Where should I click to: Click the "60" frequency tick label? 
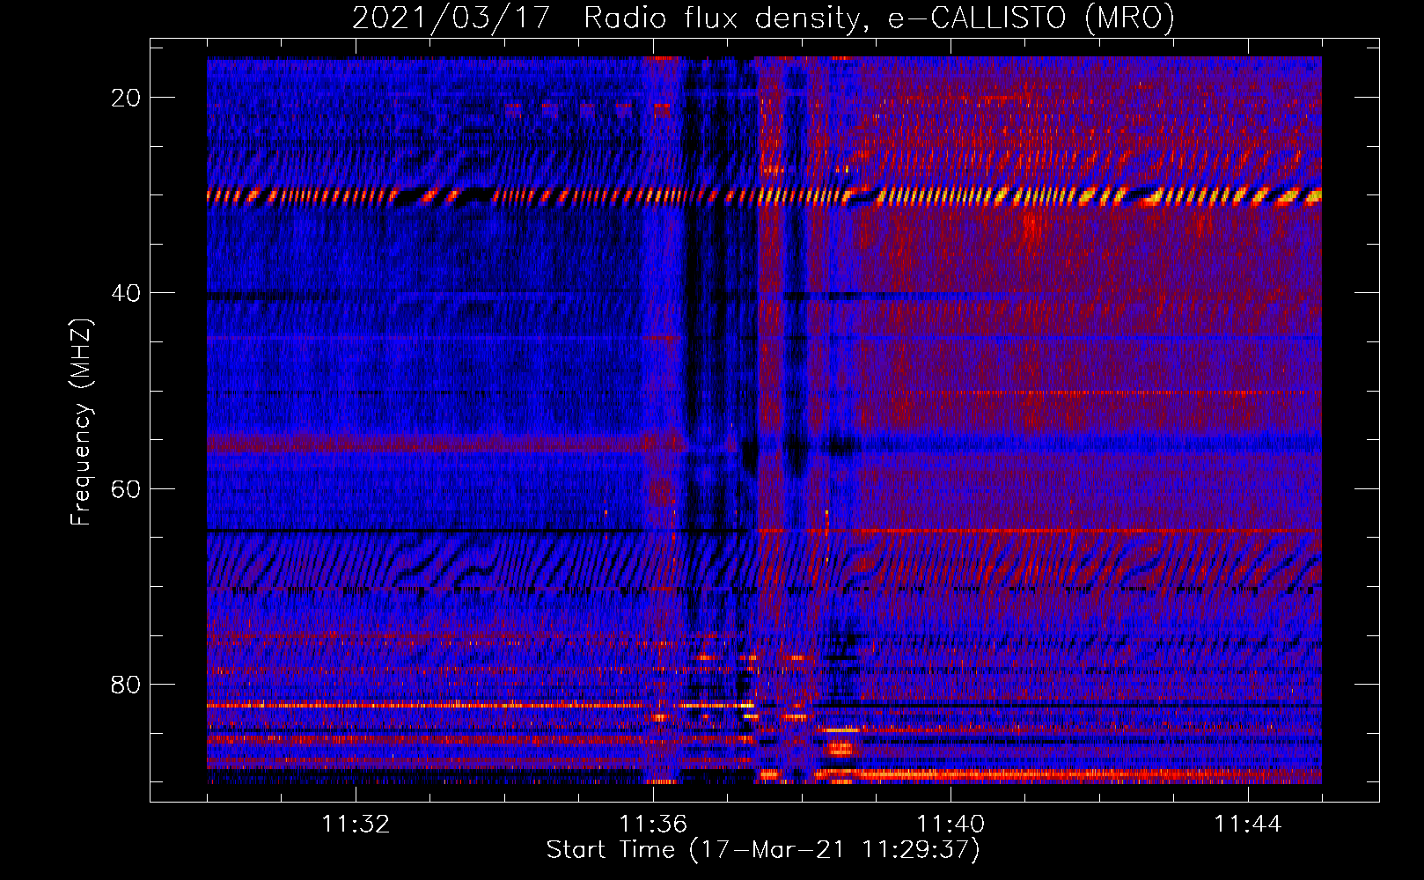tap(126, 488)
